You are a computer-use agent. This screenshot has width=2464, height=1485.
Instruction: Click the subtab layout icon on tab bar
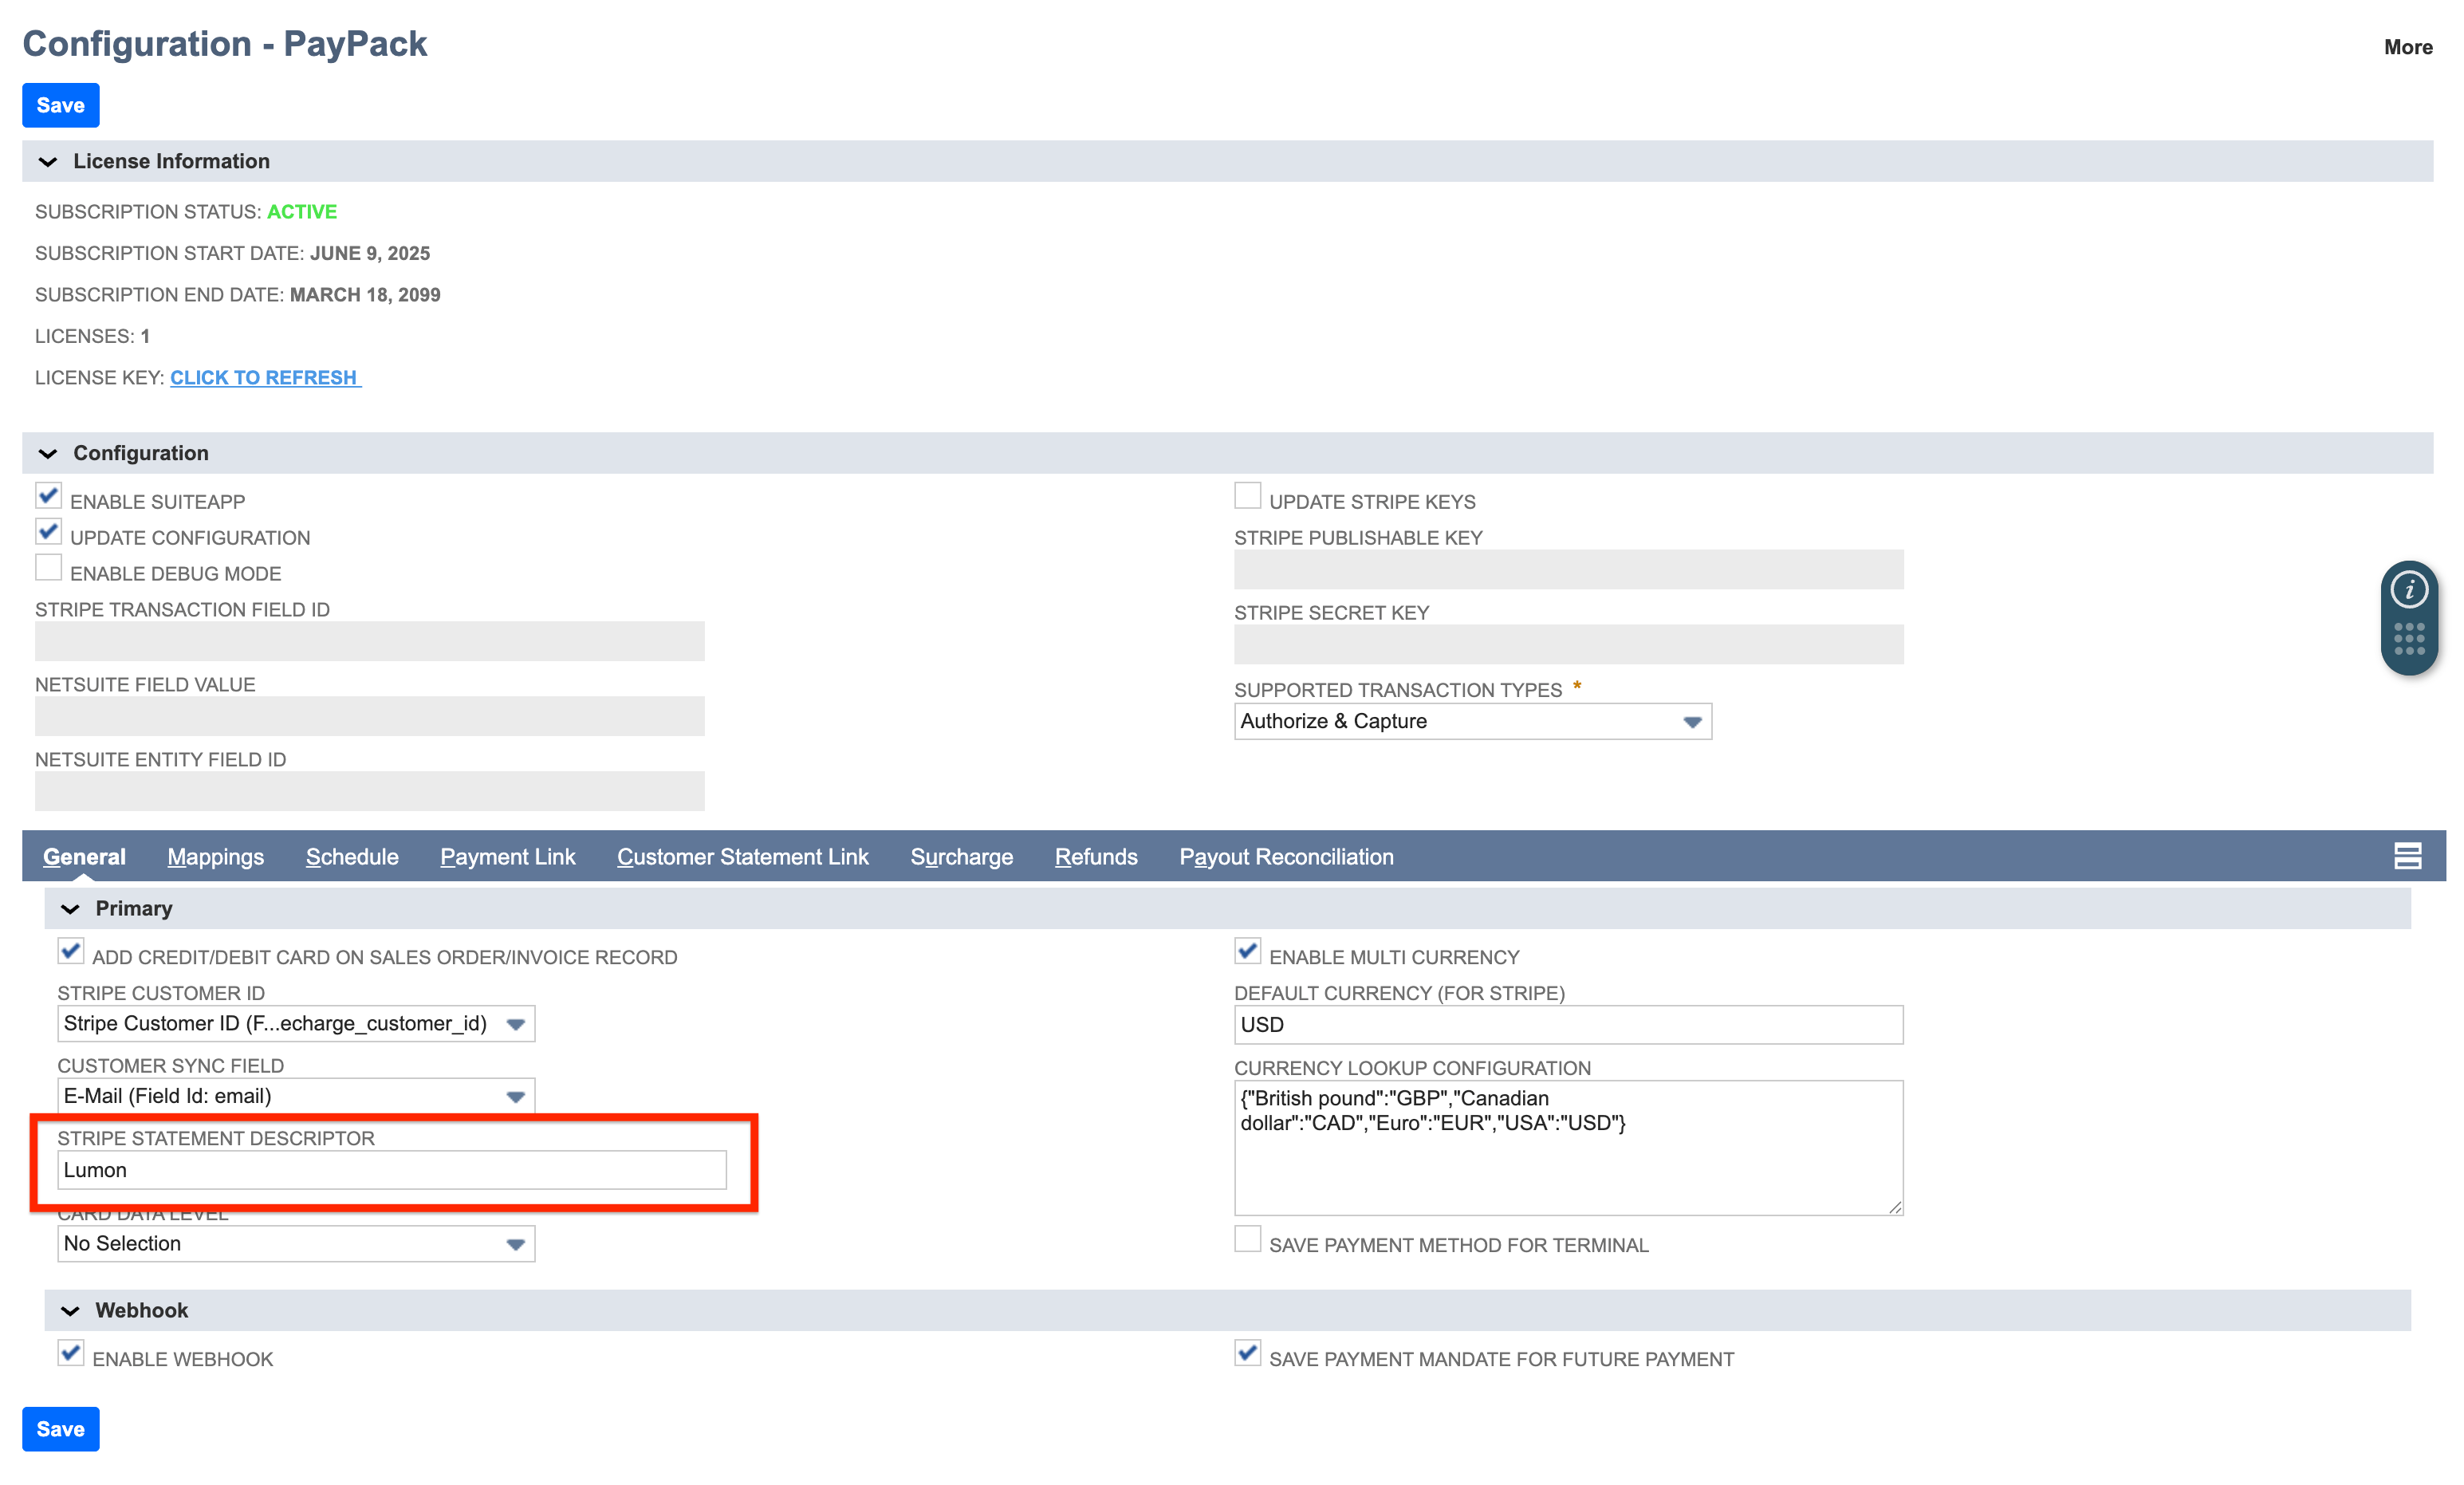(2407, 856)
